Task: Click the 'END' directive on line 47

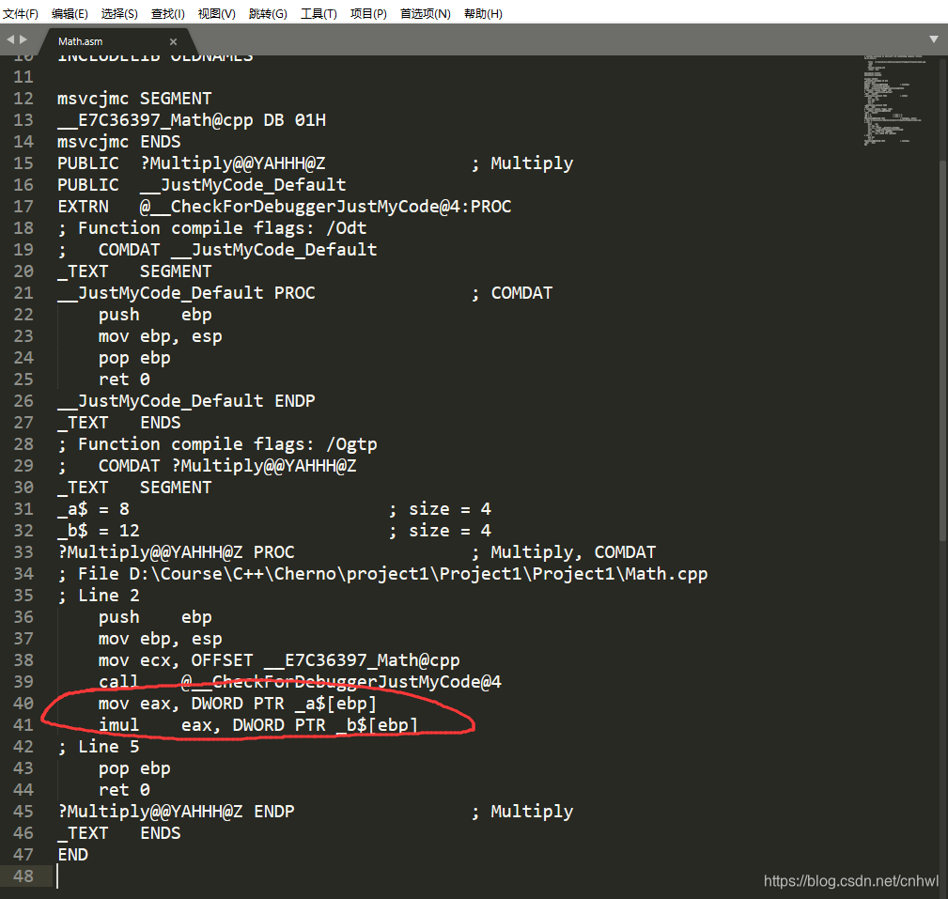Action: 72,855
